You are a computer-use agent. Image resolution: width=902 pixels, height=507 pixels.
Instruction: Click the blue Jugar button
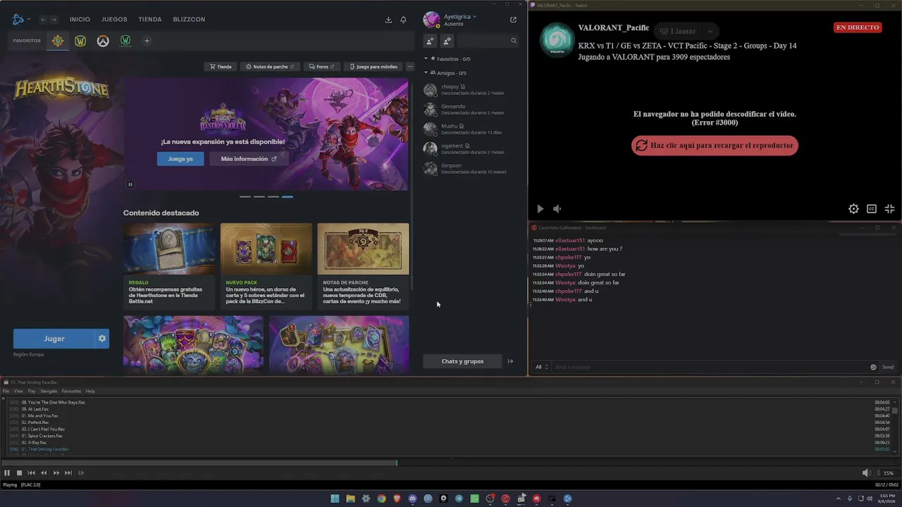54,339
